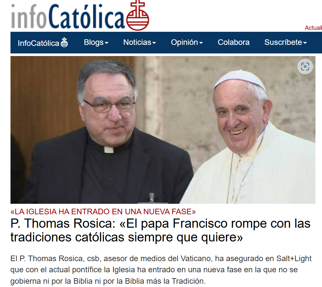Click the visual search icon on the photo
322x287 pixels.
(305, 67)
